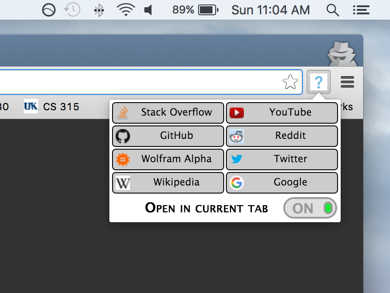Image resolution: width=390 pixels, height=293 pixels.
Task: Click the Bluetooth menu bar icon
Action: pyautogui.click(x=99, y=10)
